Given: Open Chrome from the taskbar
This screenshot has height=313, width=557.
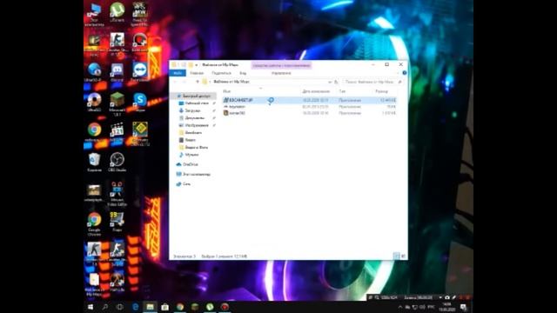Looking at the screenshot, I should coord(180,307).
